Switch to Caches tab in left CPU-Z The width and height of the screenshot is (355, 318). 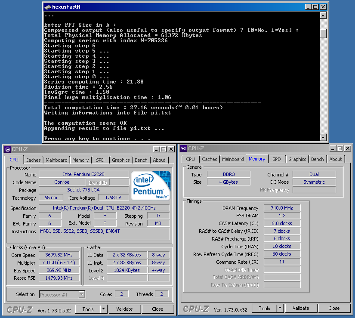click(x=33, y=160)
